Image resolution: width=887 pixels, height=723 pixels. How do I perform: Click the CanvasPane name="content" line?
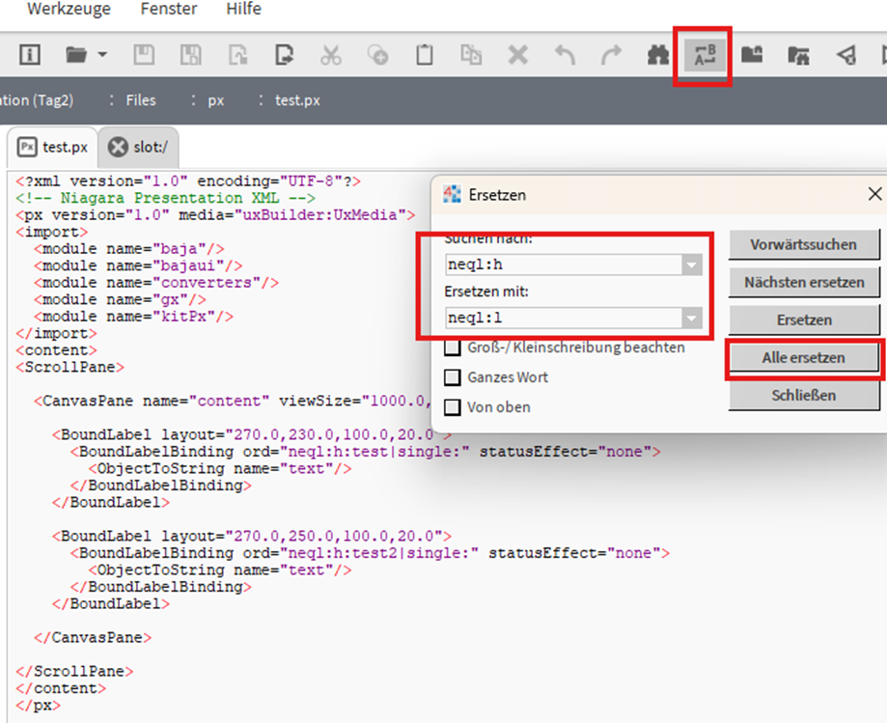pos(232,402)
